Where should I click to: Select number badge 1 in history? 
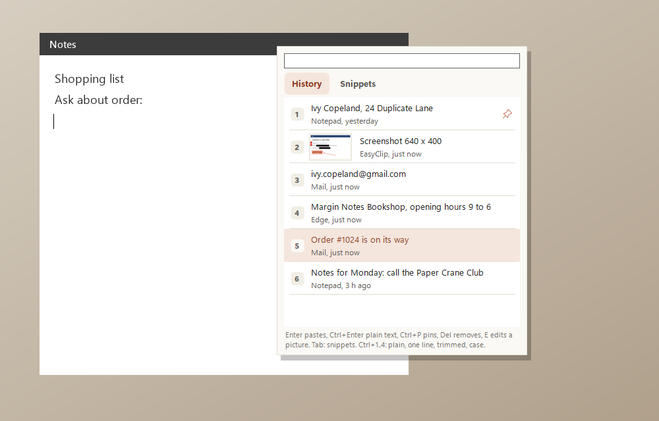(x=297, y=114)
